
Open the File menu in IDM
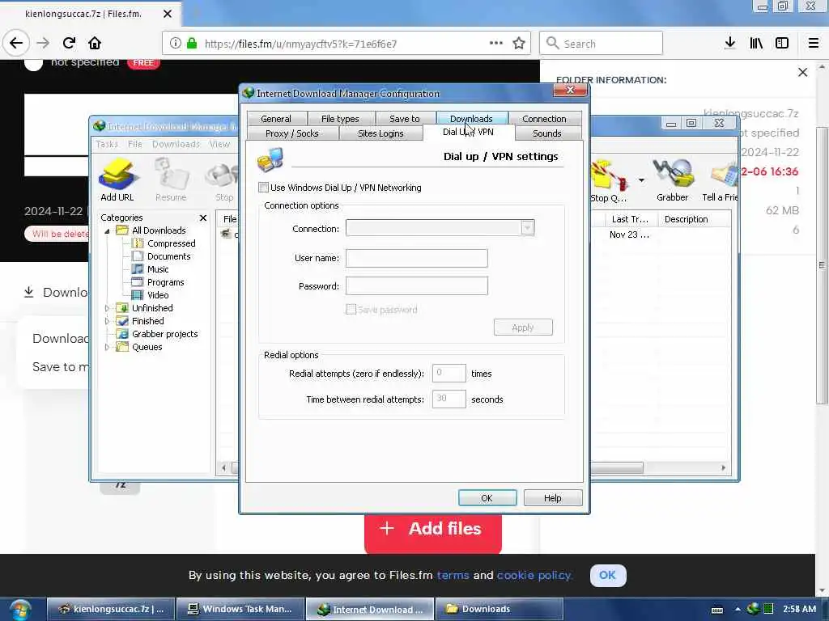135,144
